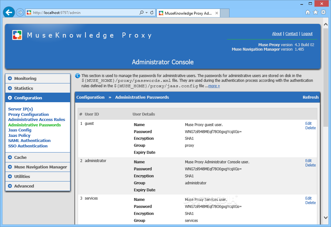Delete the guest user entry
331x227 pixels.
pos(311,128)
